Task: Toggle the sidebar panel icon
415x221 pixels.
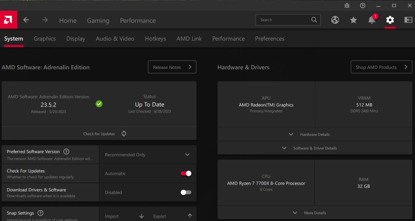Action: pos(408,20)
